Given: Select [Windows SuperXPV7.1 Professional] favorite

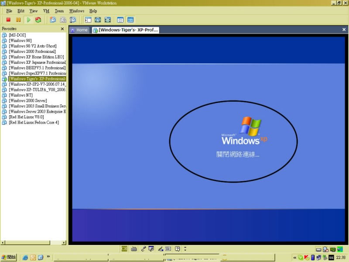Looking at the screenshot, I should coord(37,73).
